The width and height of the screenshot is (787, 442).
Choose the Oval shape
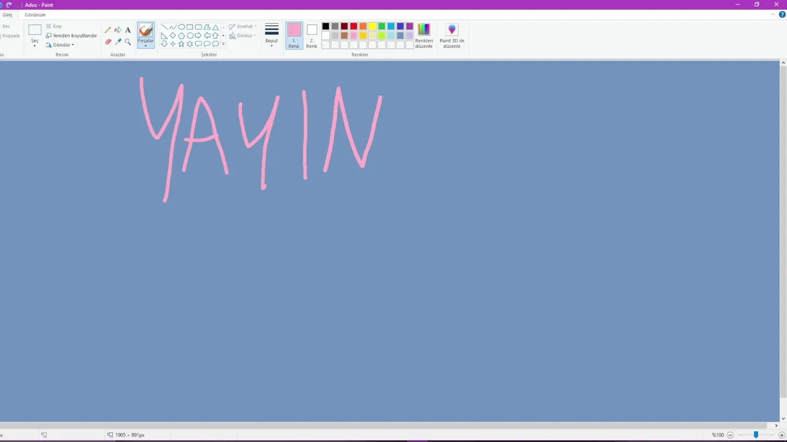[181, 27]
